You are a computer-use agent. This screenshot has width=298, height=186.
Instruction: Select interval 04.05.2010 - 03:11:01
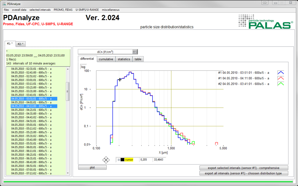(x=31, y=84)
